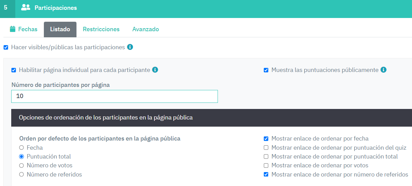Viewport: 412px width, 186px height.
Task: Uncheck Habilitar página individual para cada participante
Action: pyautogui.click(x=14, y=70)
